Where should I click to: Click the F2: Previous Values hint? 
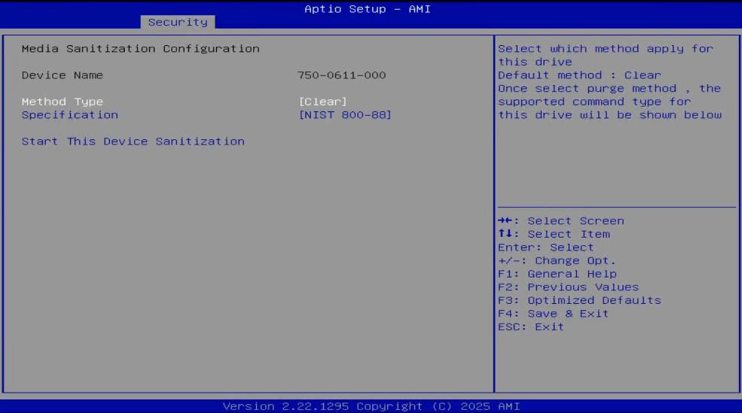[x=568, y=287]
